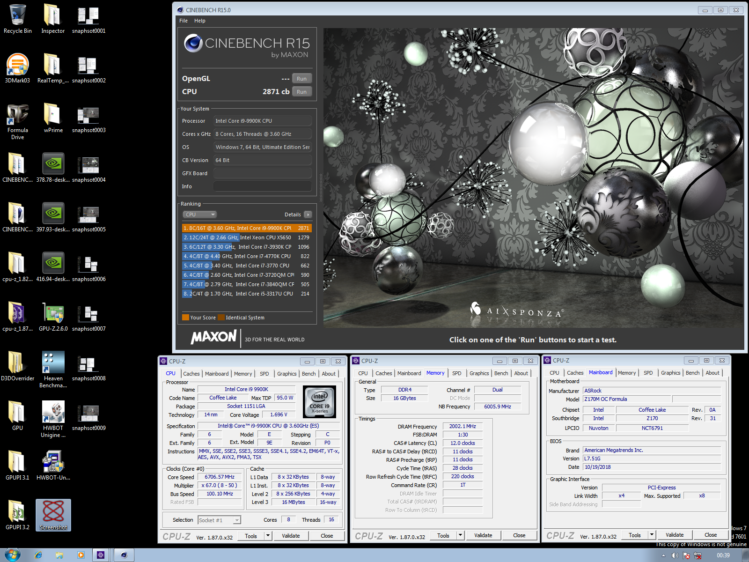This screenshot has height=562, width=749.
Task: Click Close in the Memory CPU-Z window
Action: [519, 535]
